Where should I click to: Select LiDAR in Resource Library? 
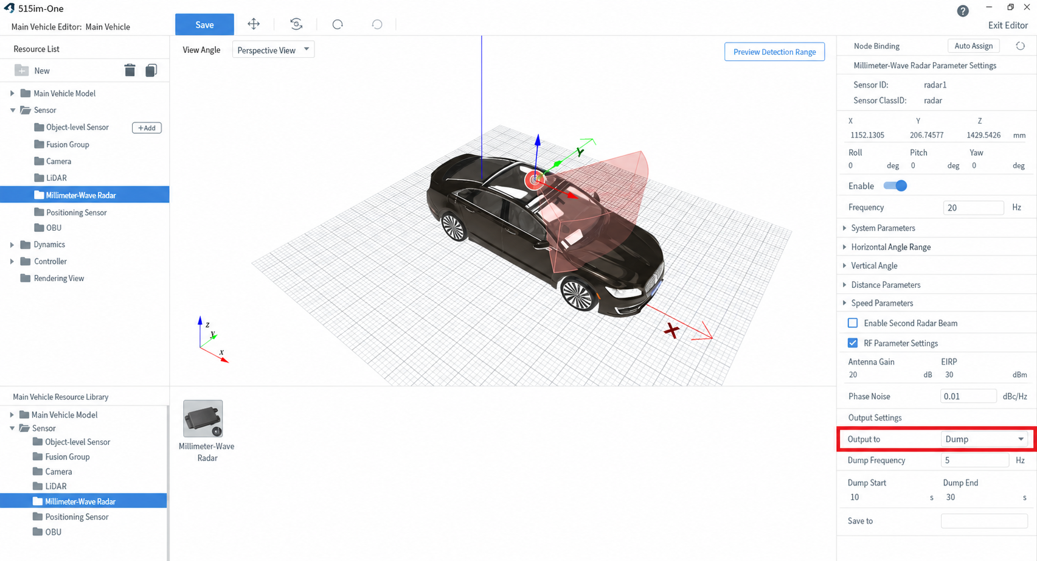click(49, 486)
